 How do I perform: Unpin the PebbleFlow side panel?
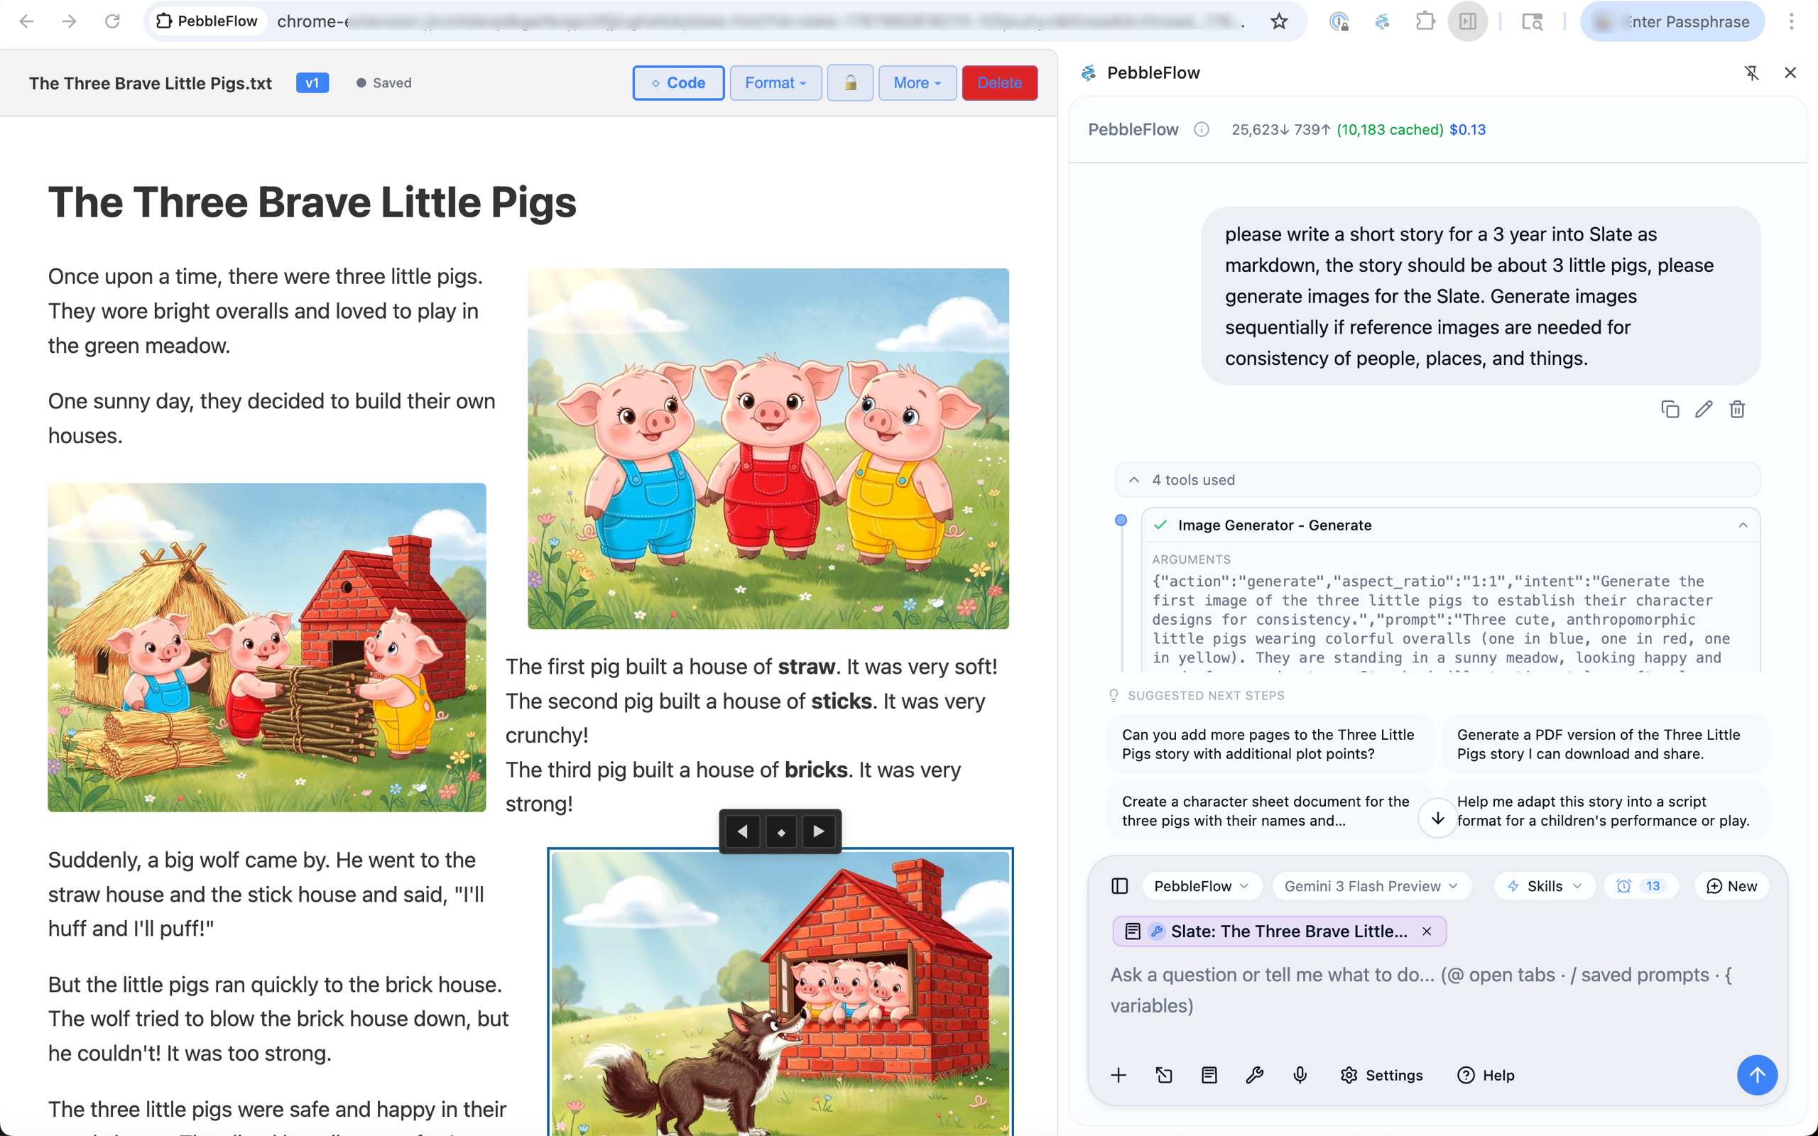coord(1752,72)
